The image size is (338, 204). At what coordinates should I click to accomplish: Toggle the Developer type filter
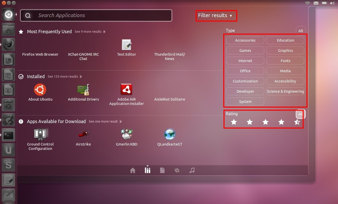click(245, 91)
